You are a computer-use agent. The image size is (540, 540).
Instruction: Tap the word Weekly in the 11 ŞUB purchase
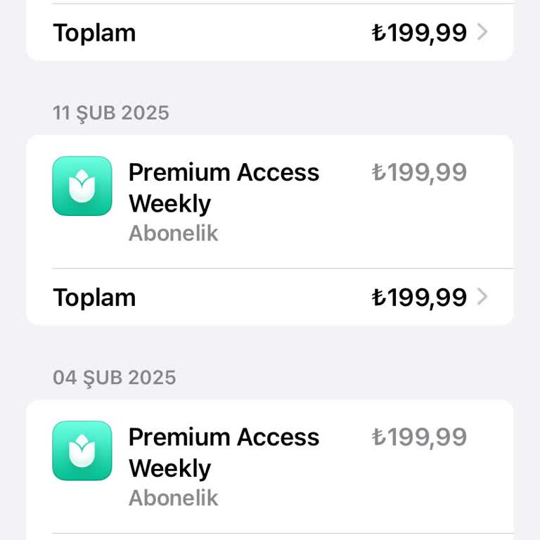169,204
